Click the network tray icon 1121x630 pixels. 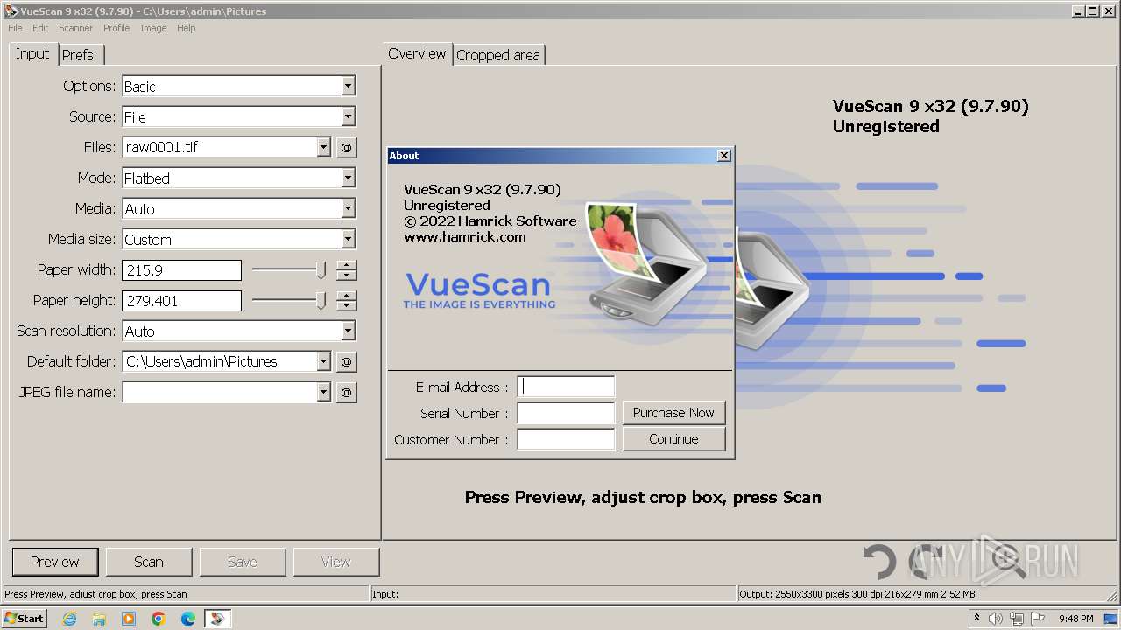click(x=1017, y=619)
